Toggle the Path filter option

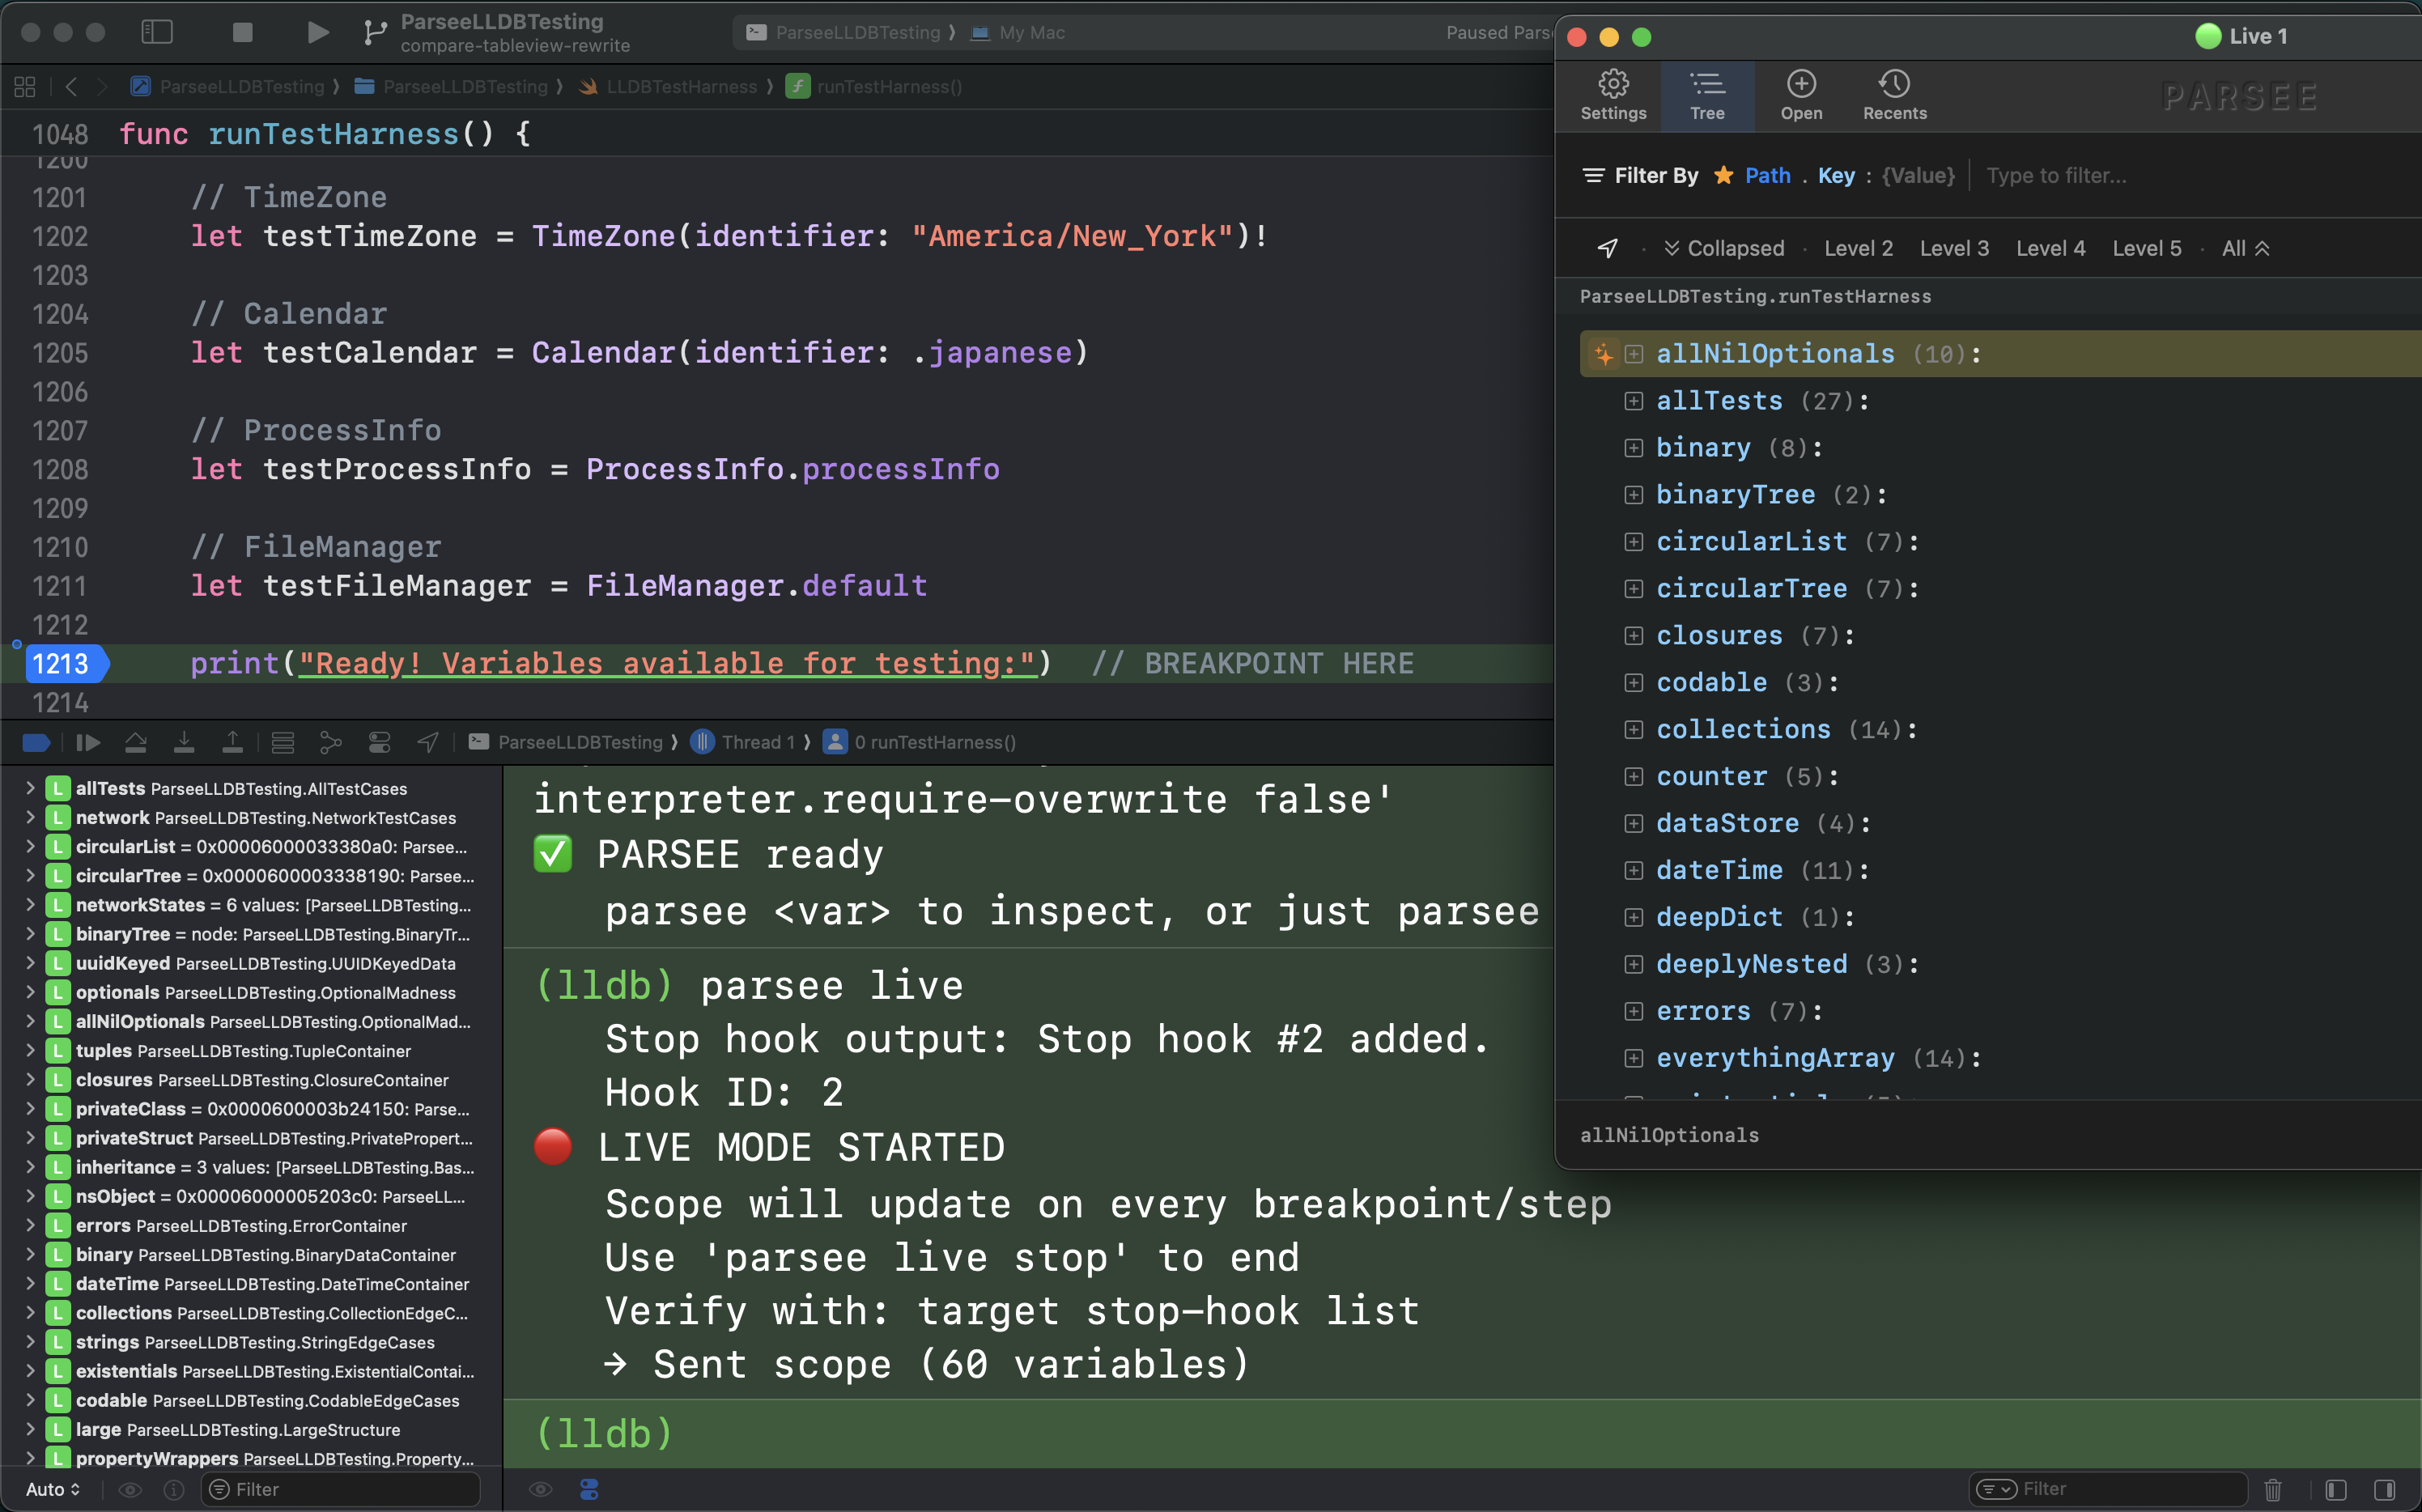[1767, 175]
